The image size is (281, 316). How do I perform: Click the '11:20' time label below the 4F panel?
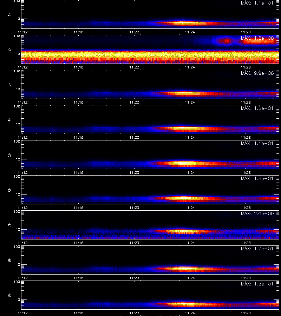point(134,137)
